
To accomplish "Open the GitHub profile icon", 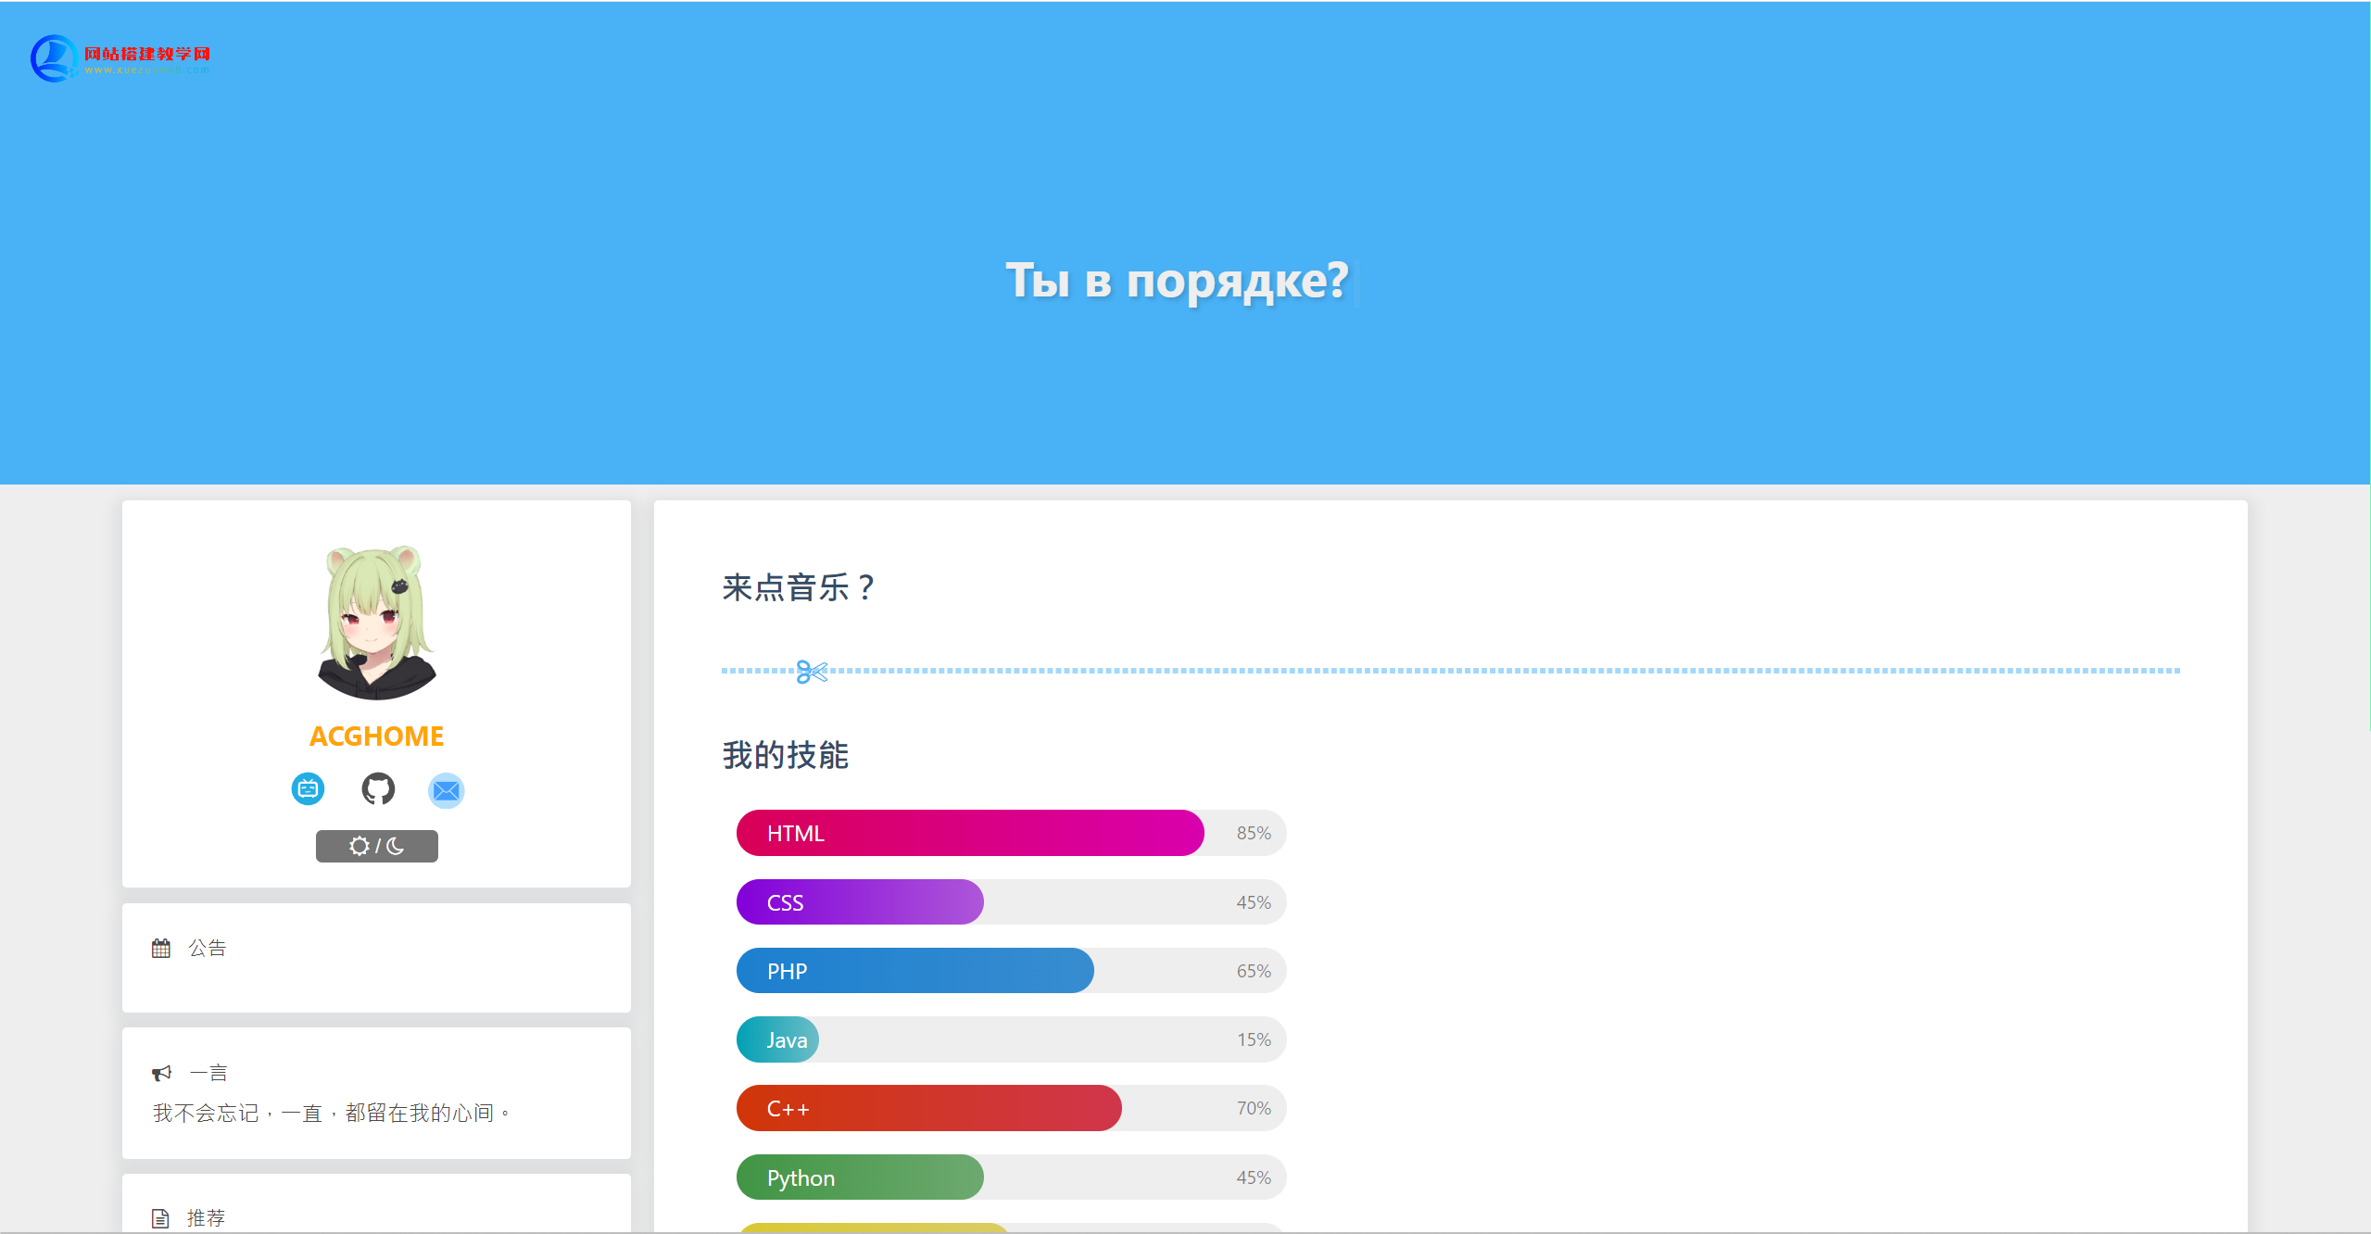I will click(377, 789).
